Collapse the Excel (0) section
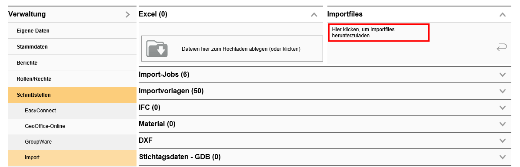Image resolution: width=520 pixels, height=167 pixels. (314, 15)
